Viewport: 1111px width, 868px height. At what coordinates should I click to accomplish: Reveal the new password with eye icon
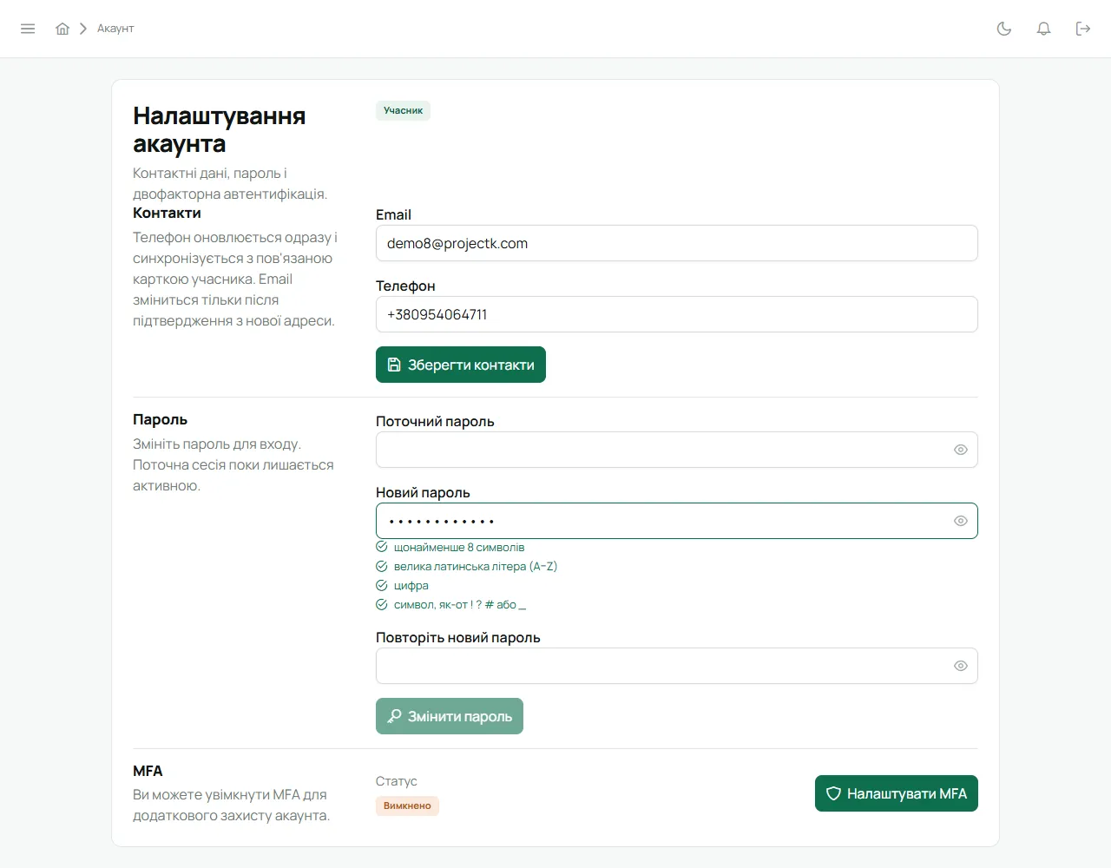[961, 521]
